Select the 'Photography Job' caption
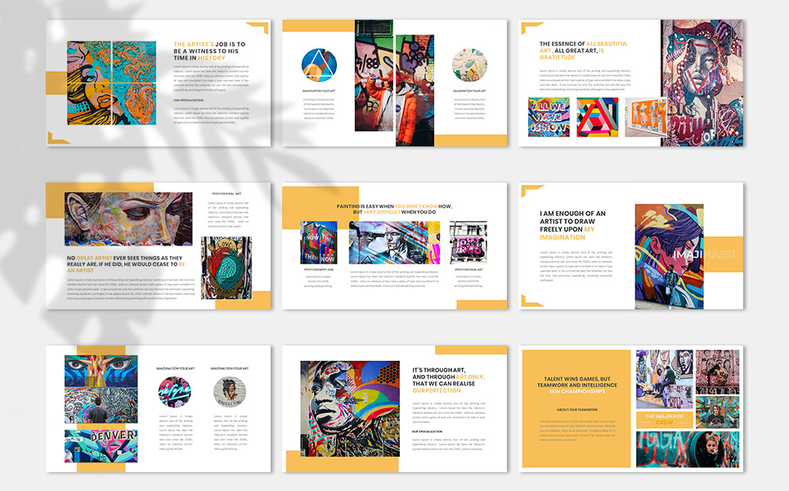 (318, 268)
